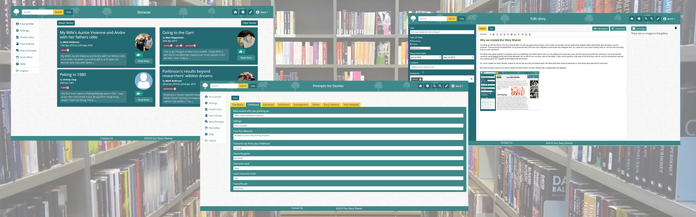696x217 pixels.
Task: Click the plus icon to add keyword
Action: tap(471, 79)
